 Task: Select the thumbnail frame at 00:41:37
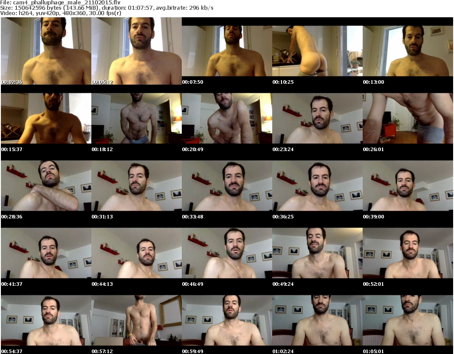(46, 253)
